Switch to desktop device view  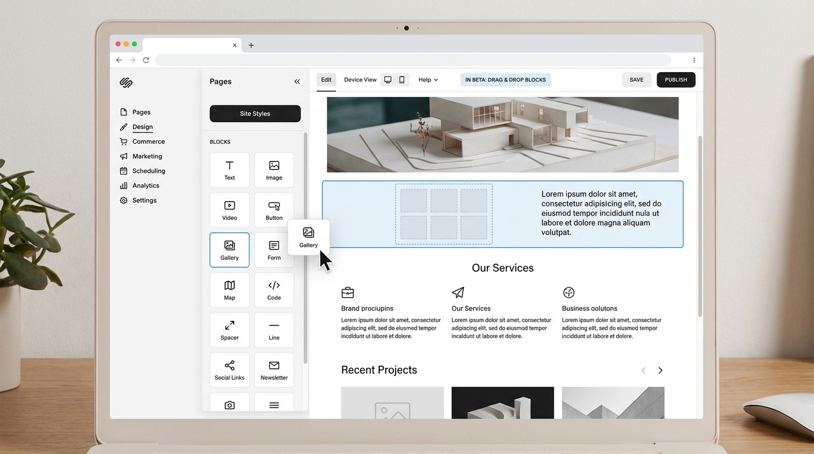(x=387, y=78)
